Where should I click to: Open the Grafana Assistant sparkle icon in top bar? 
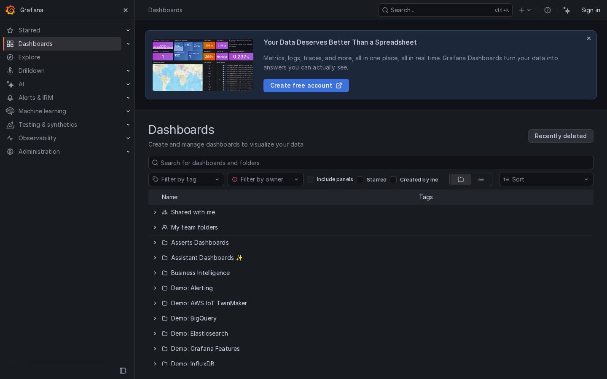coord(567,10)
